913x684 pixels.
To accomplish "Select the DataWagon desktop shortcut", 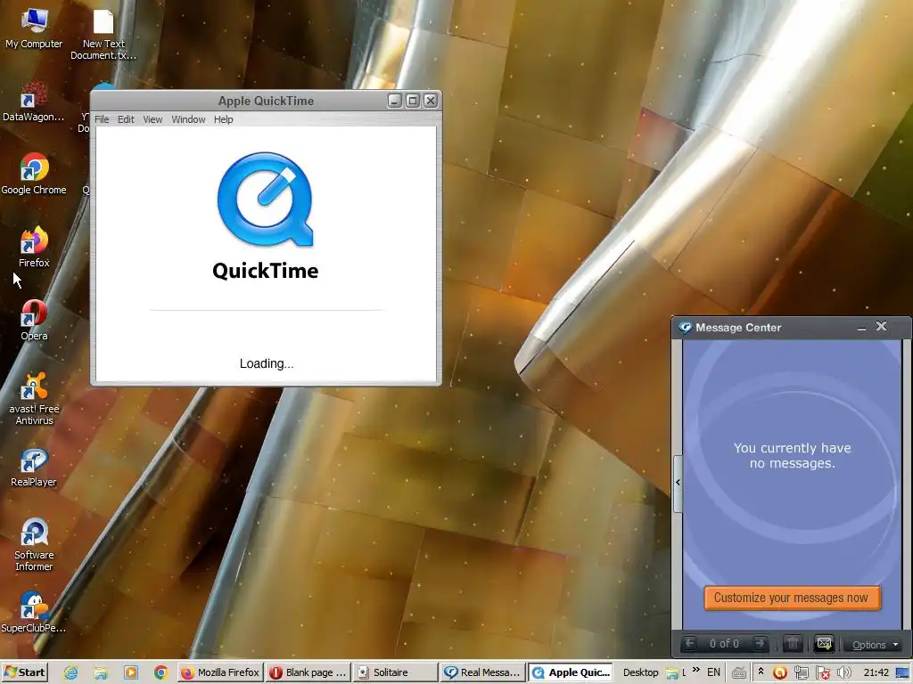I will [x=33, y=102].
